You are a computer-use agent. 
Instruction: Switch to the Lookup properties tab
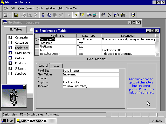tap(56, 66)
